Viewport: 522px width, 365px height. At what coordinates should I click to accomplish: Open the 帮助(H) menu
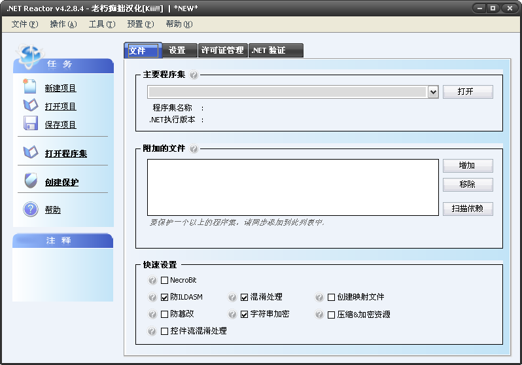tap(179, 24)
